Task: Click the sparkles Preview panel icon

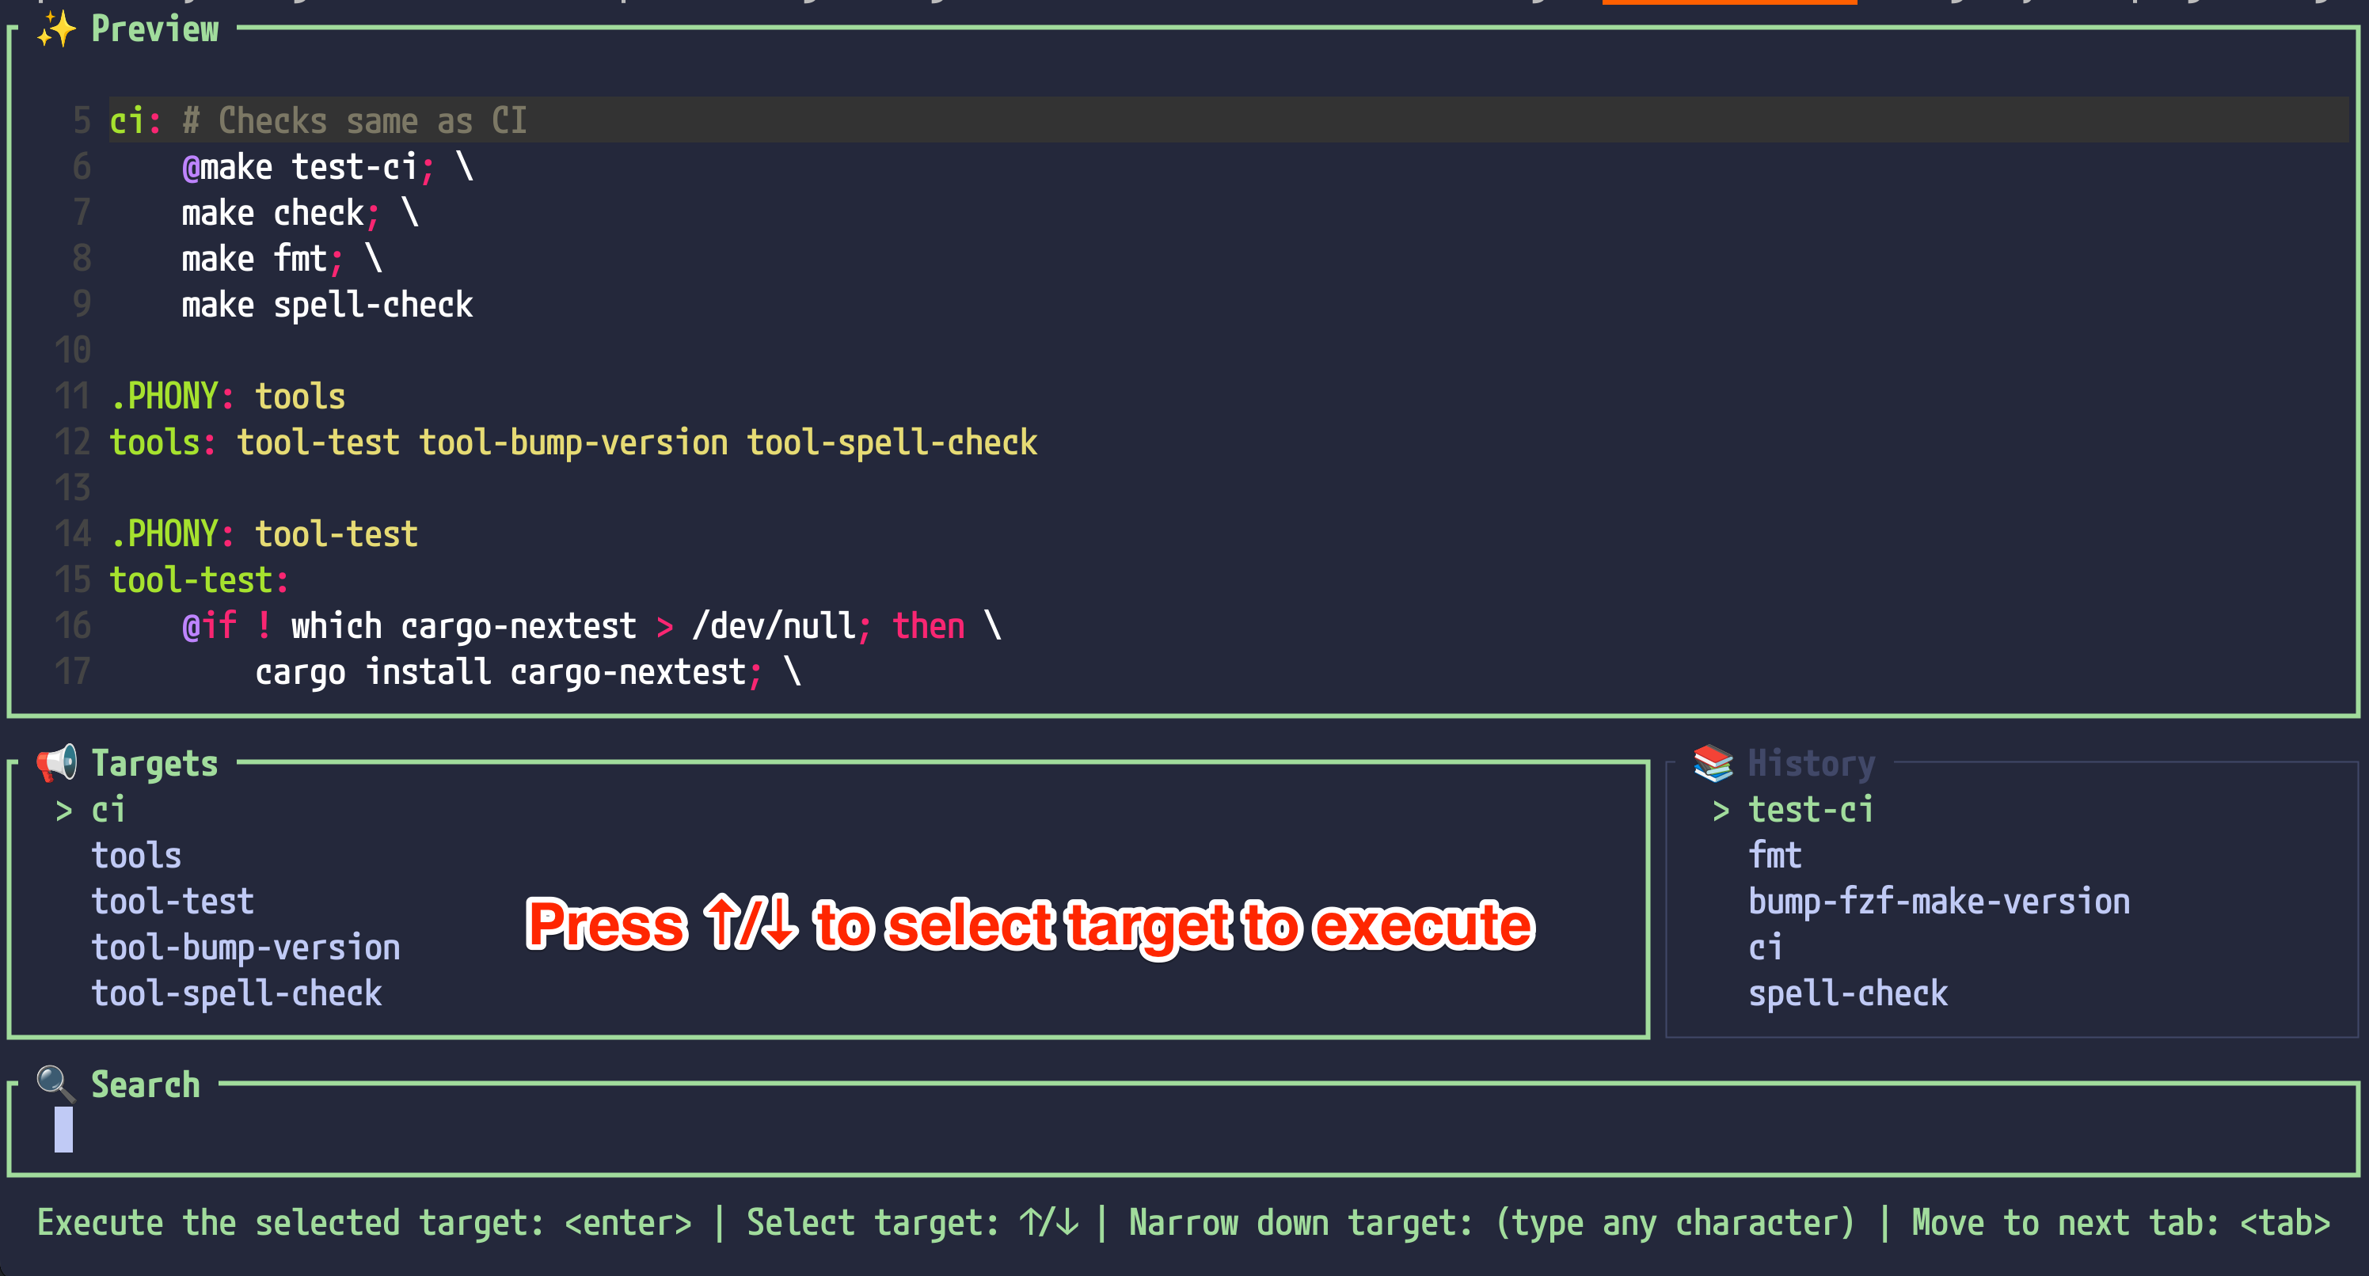Action: pyautogui.click(x=55, y=29)
